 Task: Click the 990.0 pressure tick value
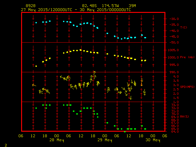pos(173,72)
